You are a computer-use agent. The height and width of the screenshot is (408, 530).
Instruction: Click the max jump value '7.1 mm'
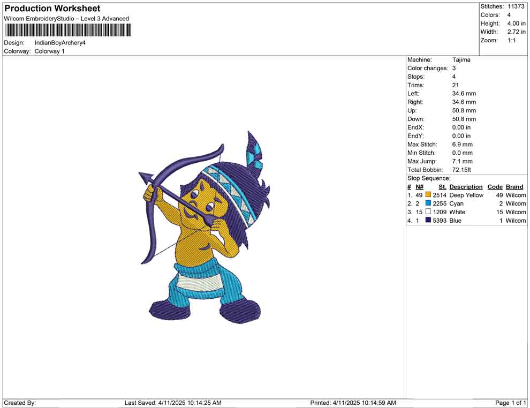[x=463, y=161]
